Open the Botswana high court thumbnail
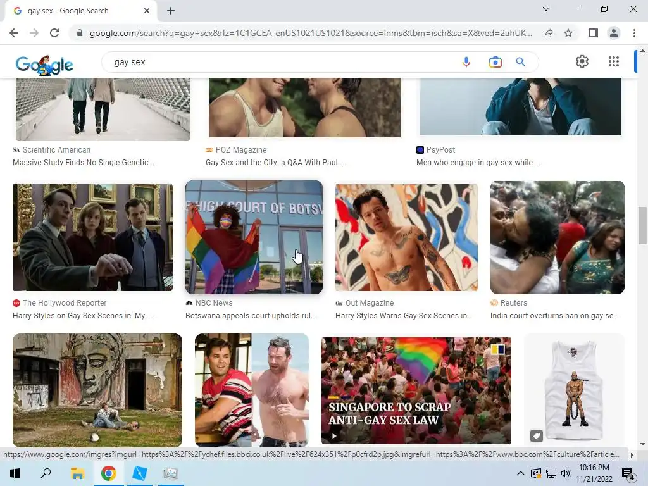 pos(254,237)
